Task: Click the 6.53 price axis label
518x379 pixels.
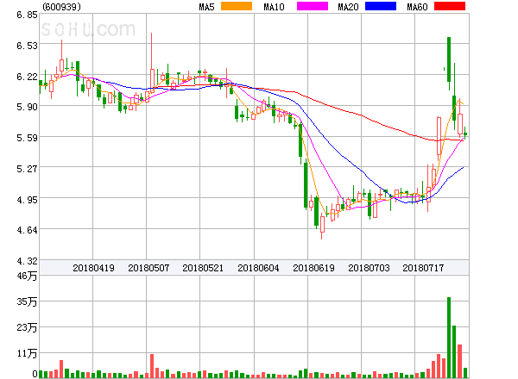Action: point(27,46)
